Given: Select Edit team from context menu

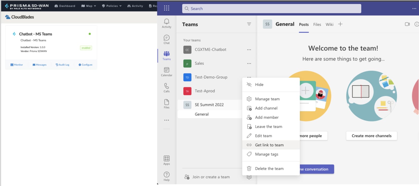Looking at the screenshot, I should [x=271, y=136].
